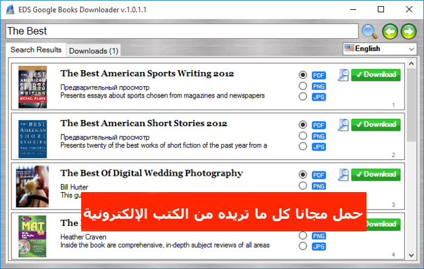Click title 'The Best Of Digital Wedding Photography'
The height and width of the screenshot is (269, 424).
[x=151, y=173]
